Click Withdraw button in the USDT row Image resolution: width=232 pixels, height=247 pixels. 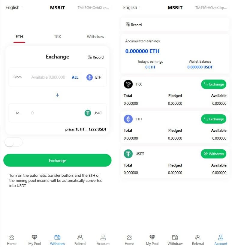(x=213, y=154)
